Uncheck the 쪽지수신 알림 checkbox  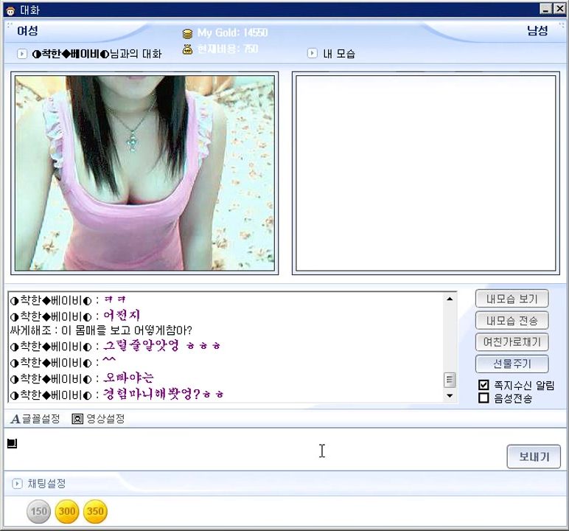tap(484, 385)
